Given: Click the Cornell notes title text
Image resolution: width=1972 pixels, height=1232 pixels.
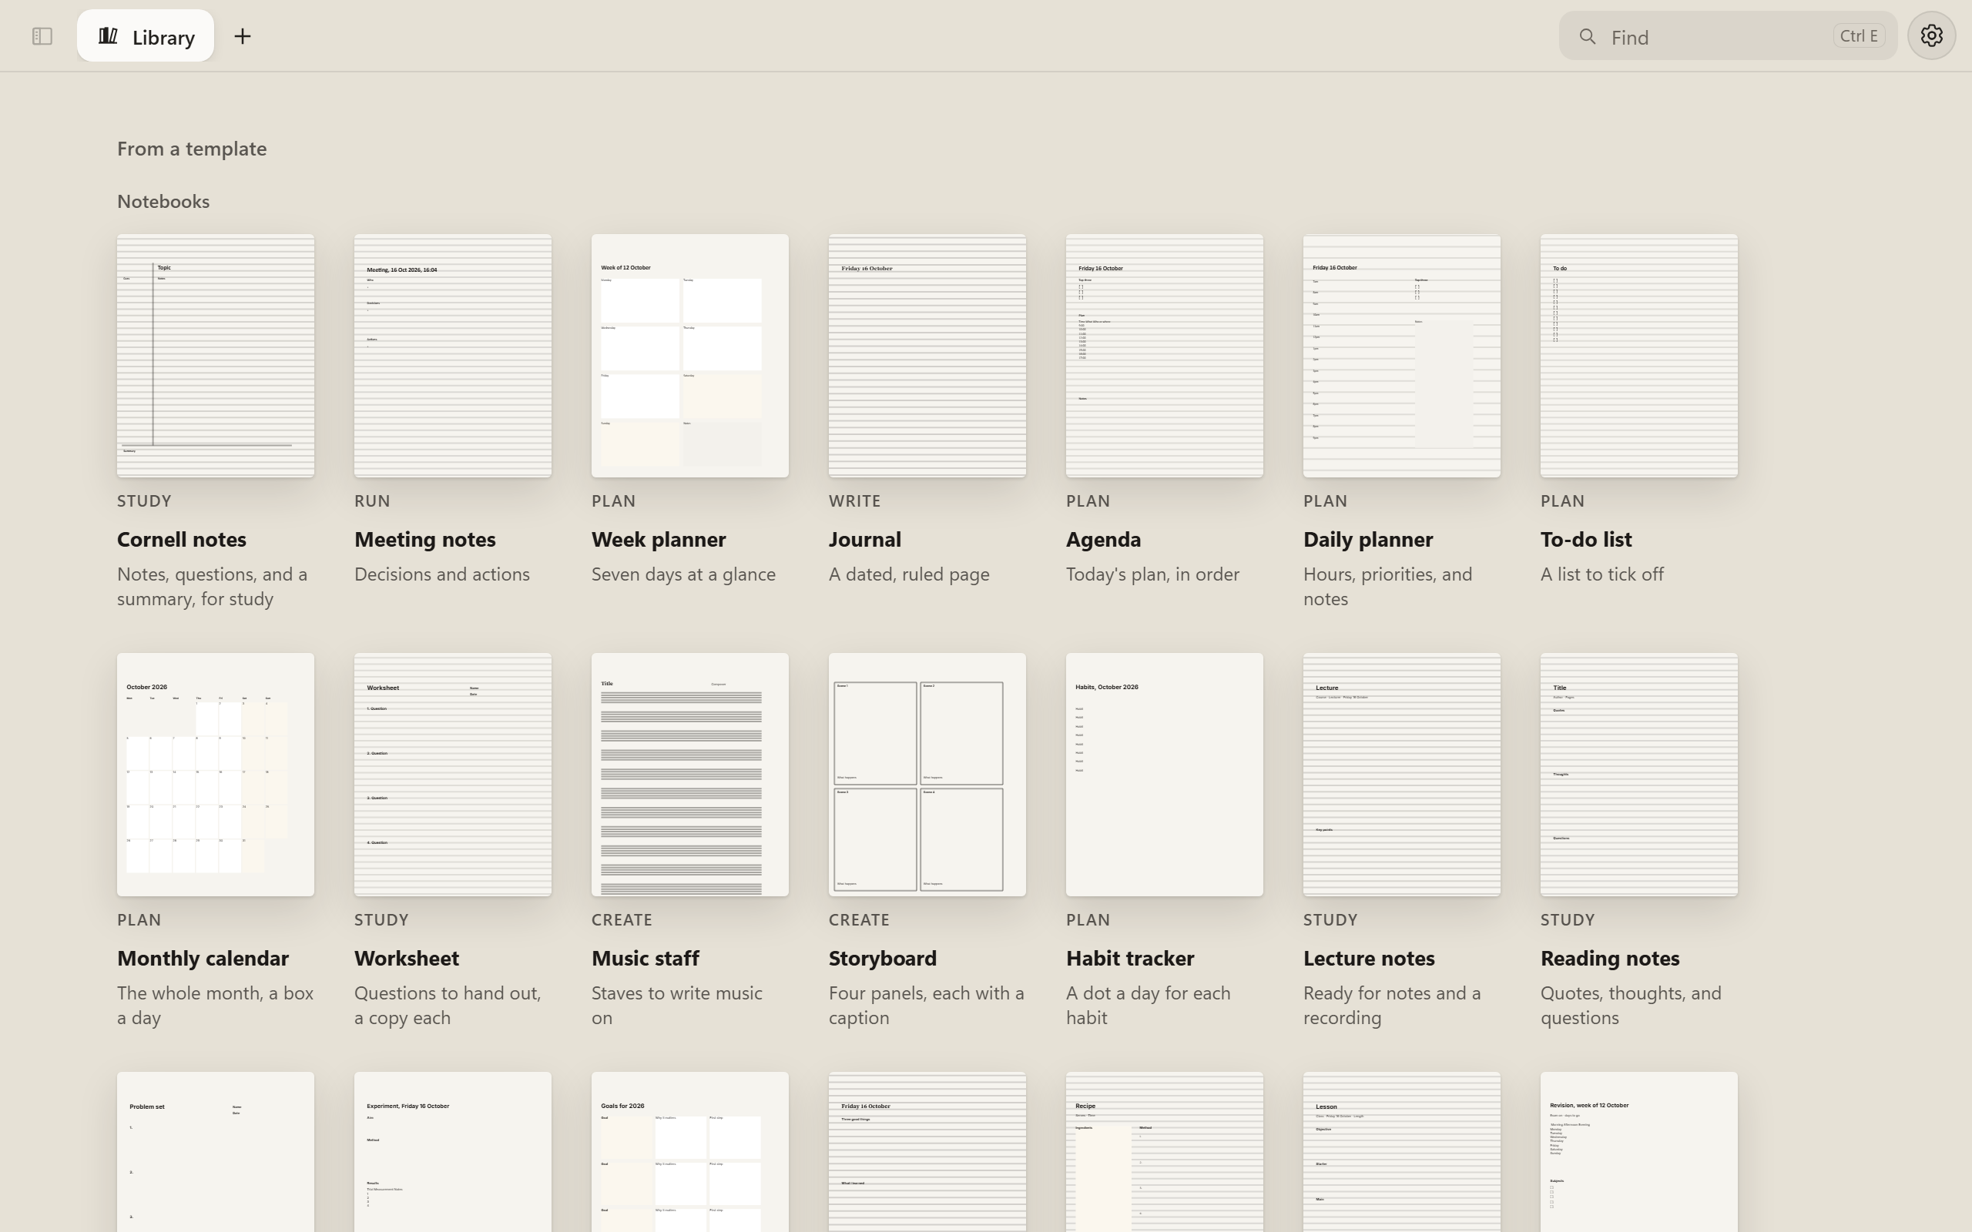Looking at the screenshot, I should coord(182,540).
